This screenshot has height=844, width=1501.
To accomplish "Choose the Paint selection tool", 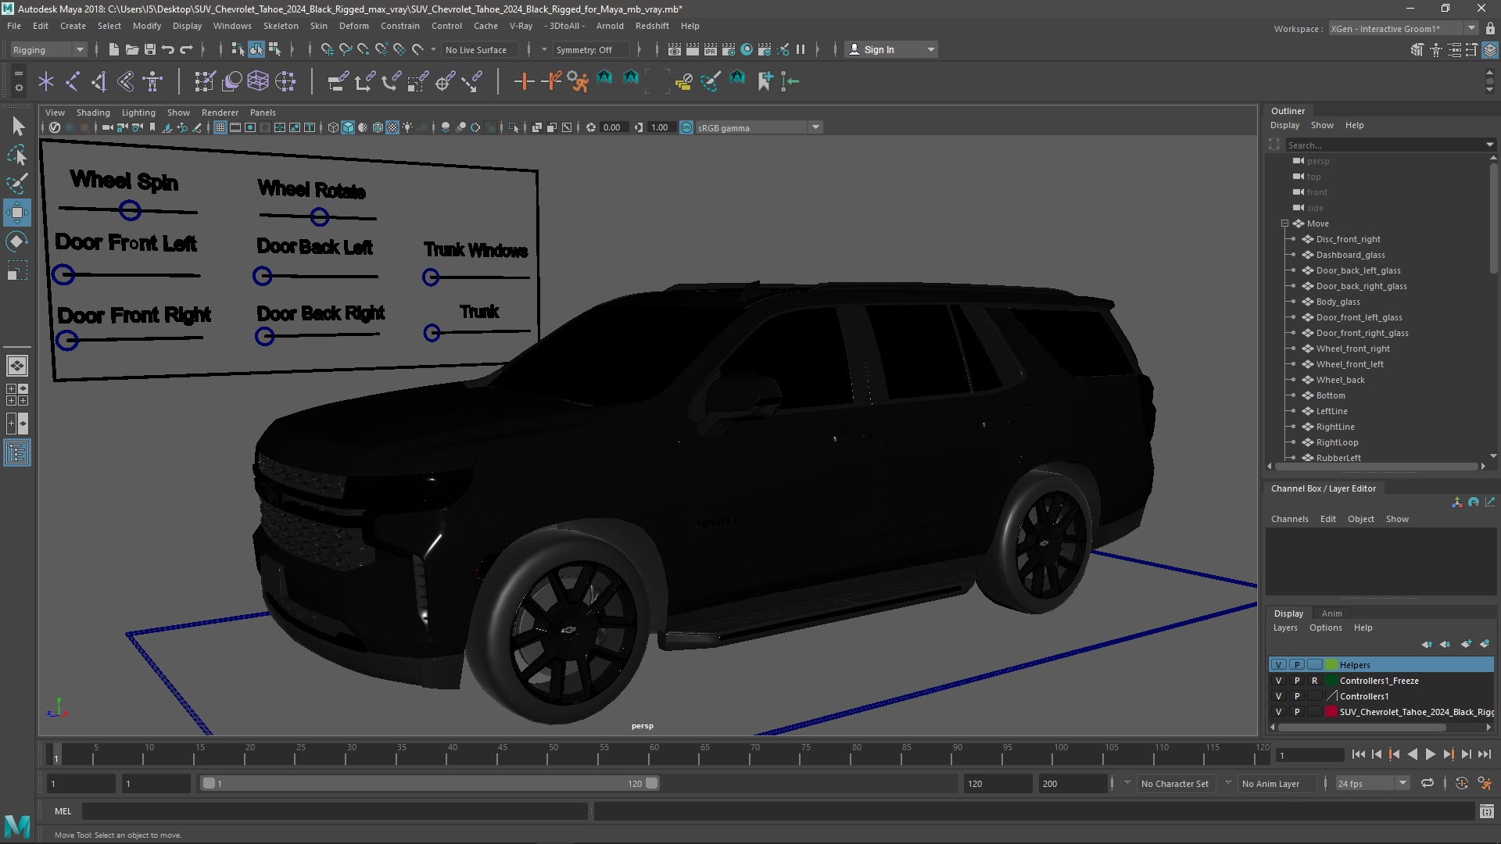I will pos(17,184).
